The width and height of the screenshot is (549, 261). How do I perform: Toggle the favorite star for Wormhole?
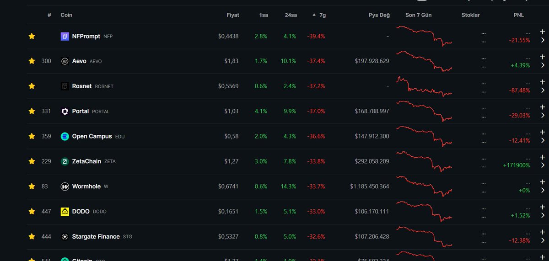(x=32, y=186)
